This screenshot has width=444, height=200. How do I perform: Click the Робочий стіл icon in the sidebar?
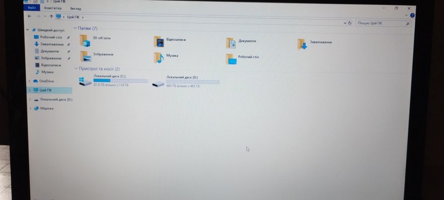36,37
